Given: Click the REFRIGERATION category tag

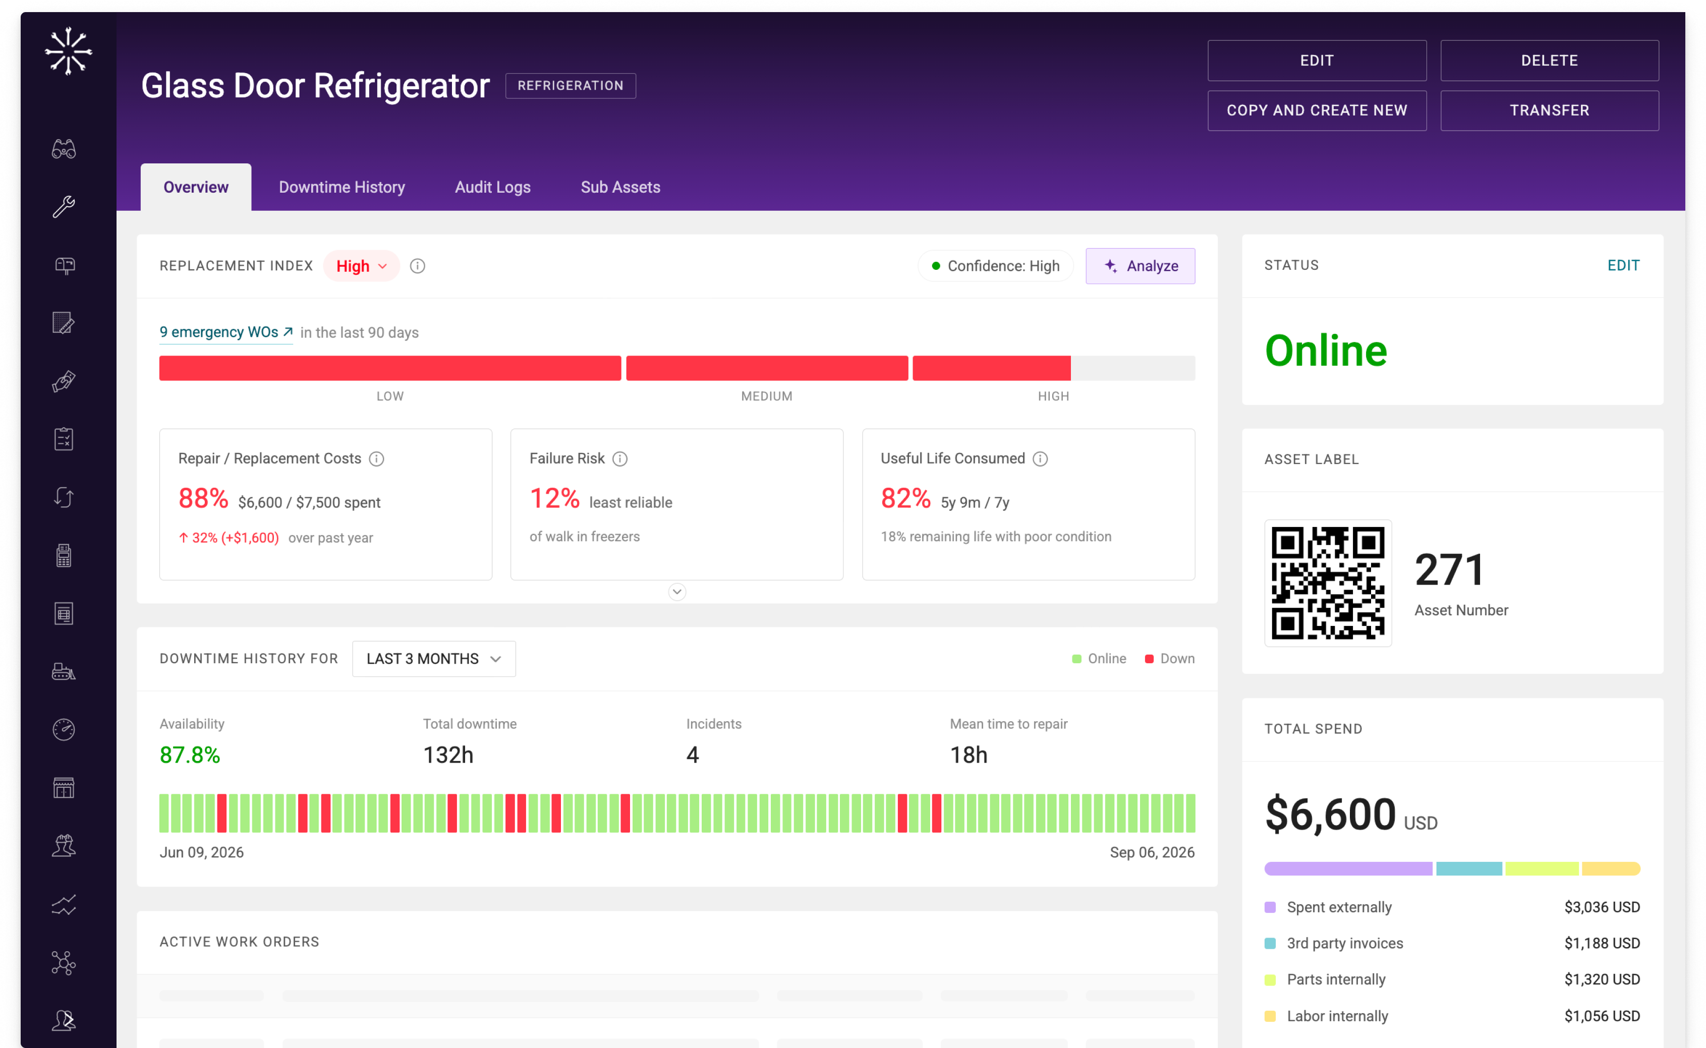Looking at the screenshot, I should [571, 85].
